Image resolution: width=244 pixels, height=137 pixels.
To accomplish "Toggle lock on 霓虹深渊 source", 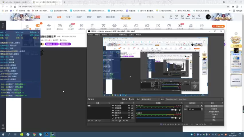I will point(132,113).
